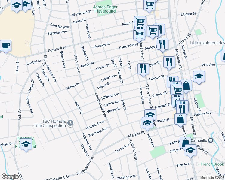Screen dimensions: 225x180
Task: Click the Map data ©2025 attribution text
Action: pyautogui.click(x=212, y=178)
